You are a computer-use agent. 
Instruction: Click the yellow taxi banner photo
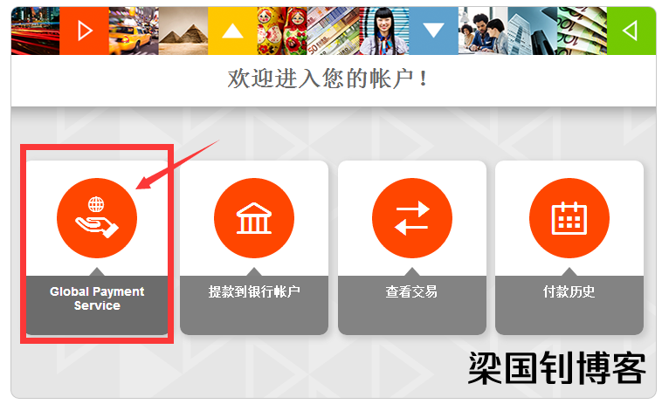click(x=134, y=31)
